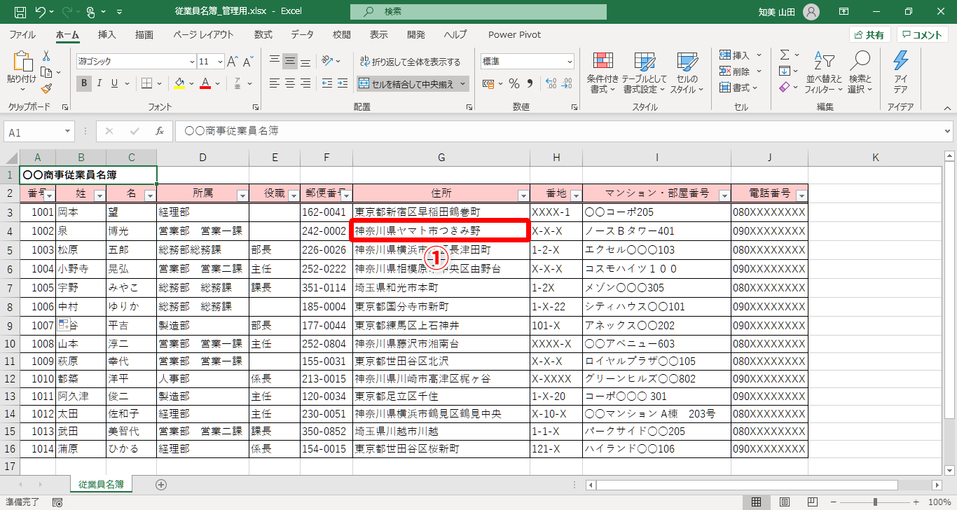The image size is (957, 510).
Task: Switch to the 数式 ribbon tab
Action: (x=263, y=35)
